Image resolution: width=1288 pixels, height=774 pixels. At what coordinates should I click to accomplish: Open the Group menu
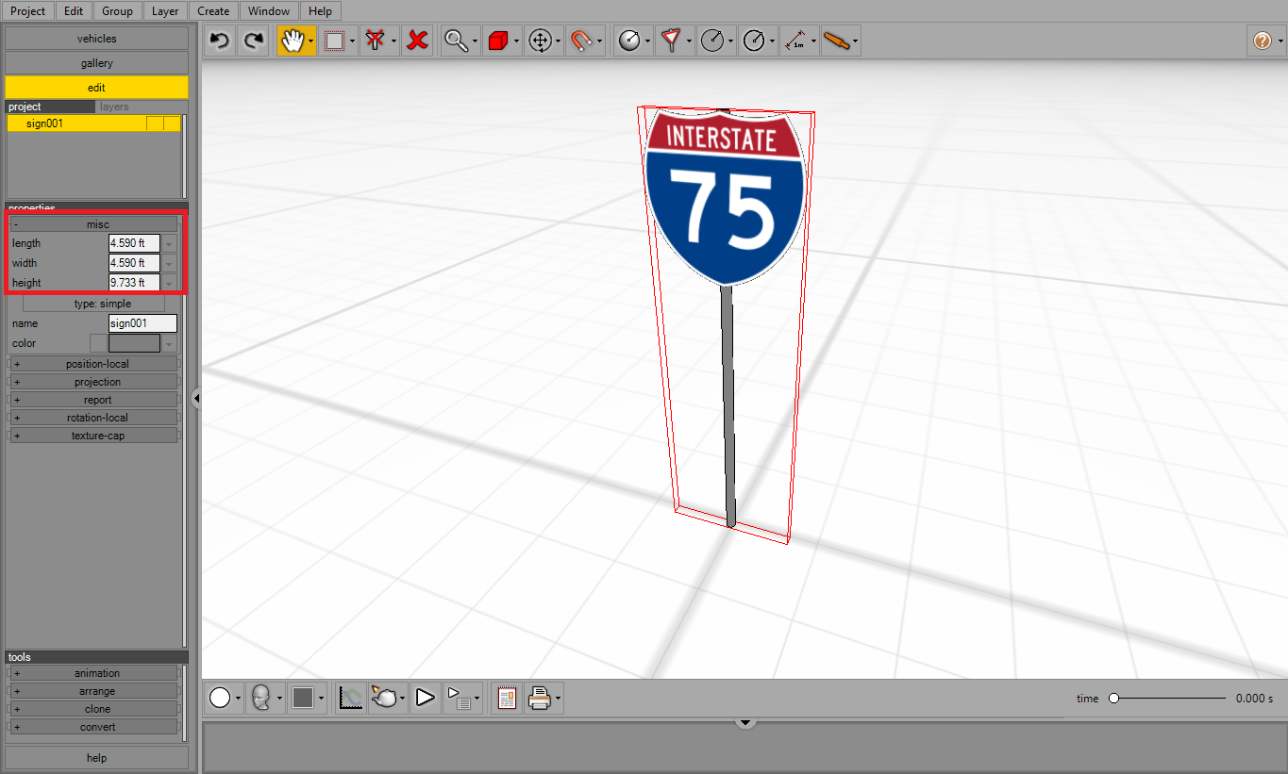tap(117, 11)
